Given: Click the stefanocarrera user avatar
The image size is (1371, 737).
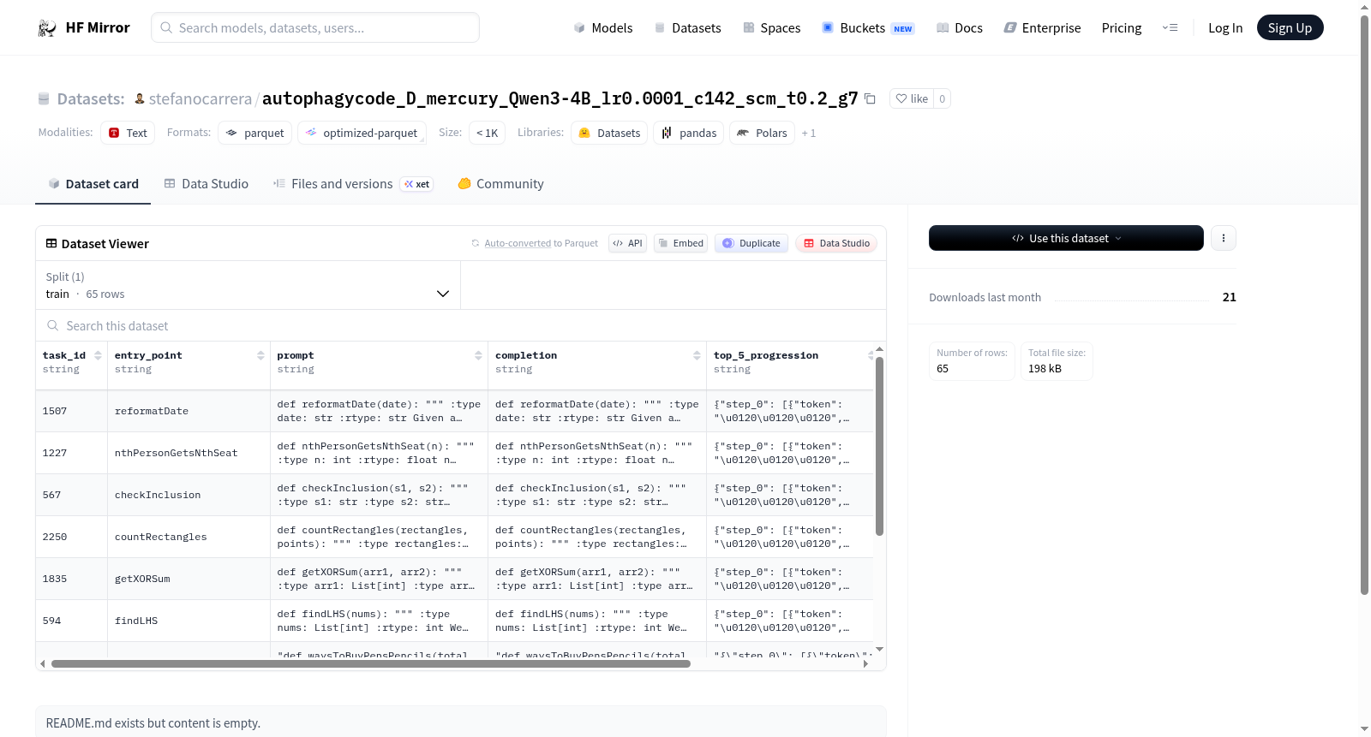Looking at the screenshot, I should coord(140,98).
